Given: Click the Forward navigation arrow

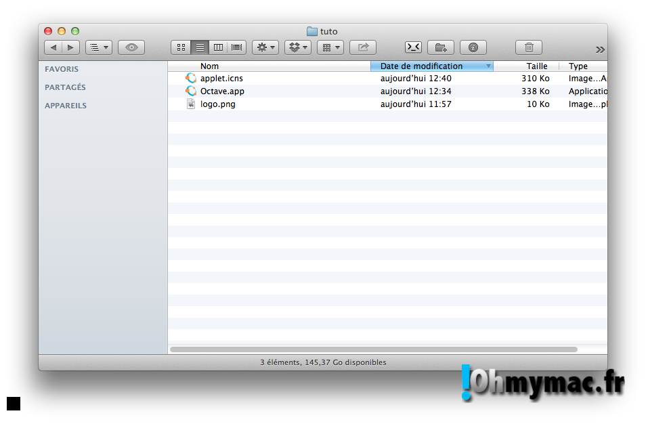Looking at the screenshot, I should pos(70,47).
